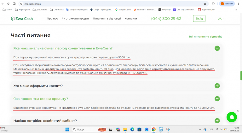Open Google Карты bookmark

pos(123,9)
